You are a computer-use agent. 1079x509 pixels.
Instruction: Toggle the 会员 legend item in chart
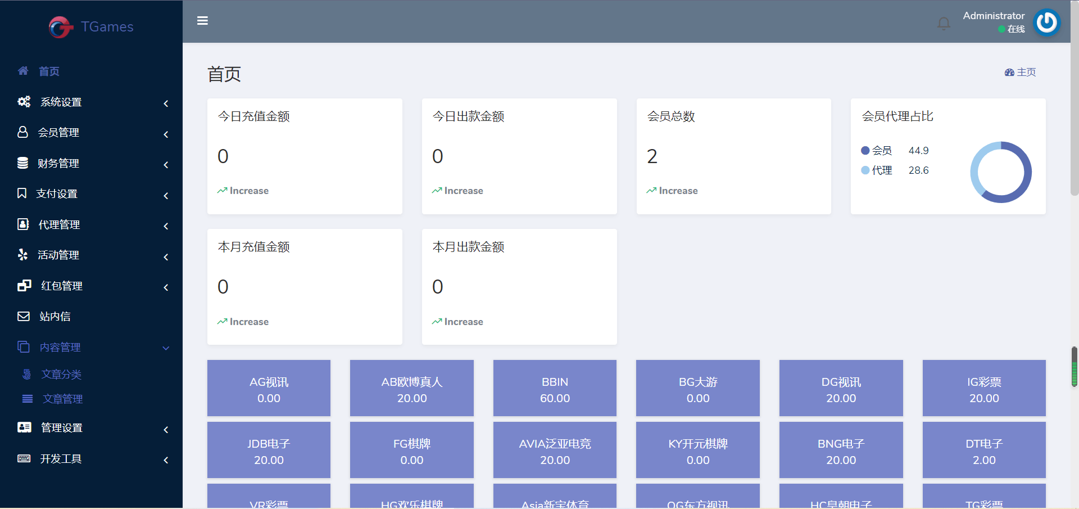point(877,151)
